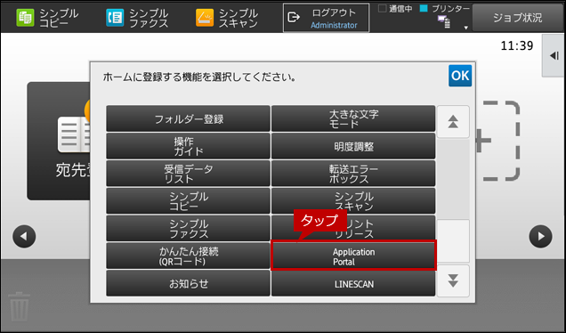
Task: Select シンプルコピー in function list
Action: [188, 201]
